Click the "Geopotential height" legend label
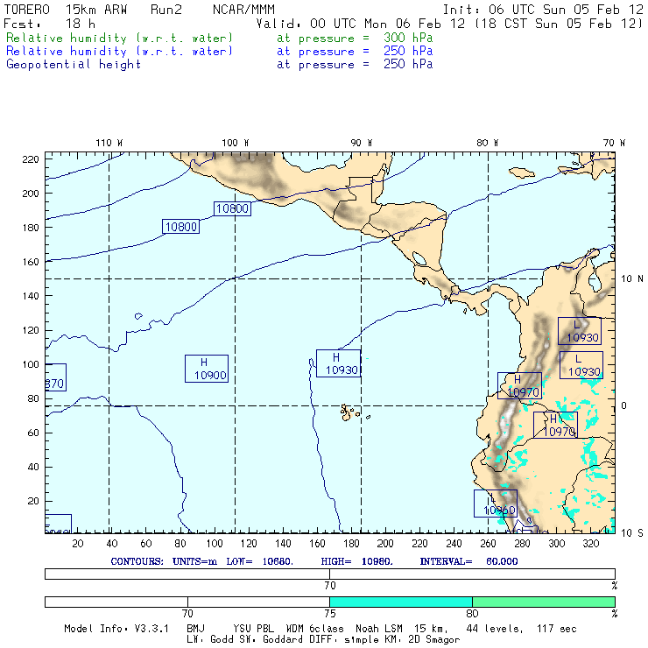The width and height of the screenshot is (648, 648). click(x=74, y=65)
